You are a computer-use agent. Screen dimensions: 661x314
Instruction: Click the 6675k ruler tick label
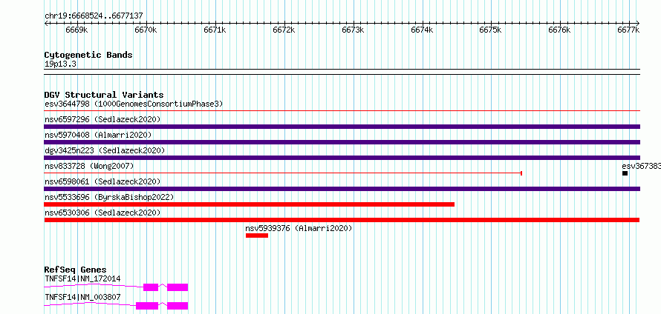[491, 30]
